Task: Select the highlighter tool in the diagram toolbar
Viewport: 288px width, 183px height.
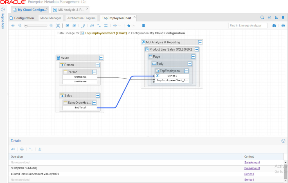Action: coord(83,26)
